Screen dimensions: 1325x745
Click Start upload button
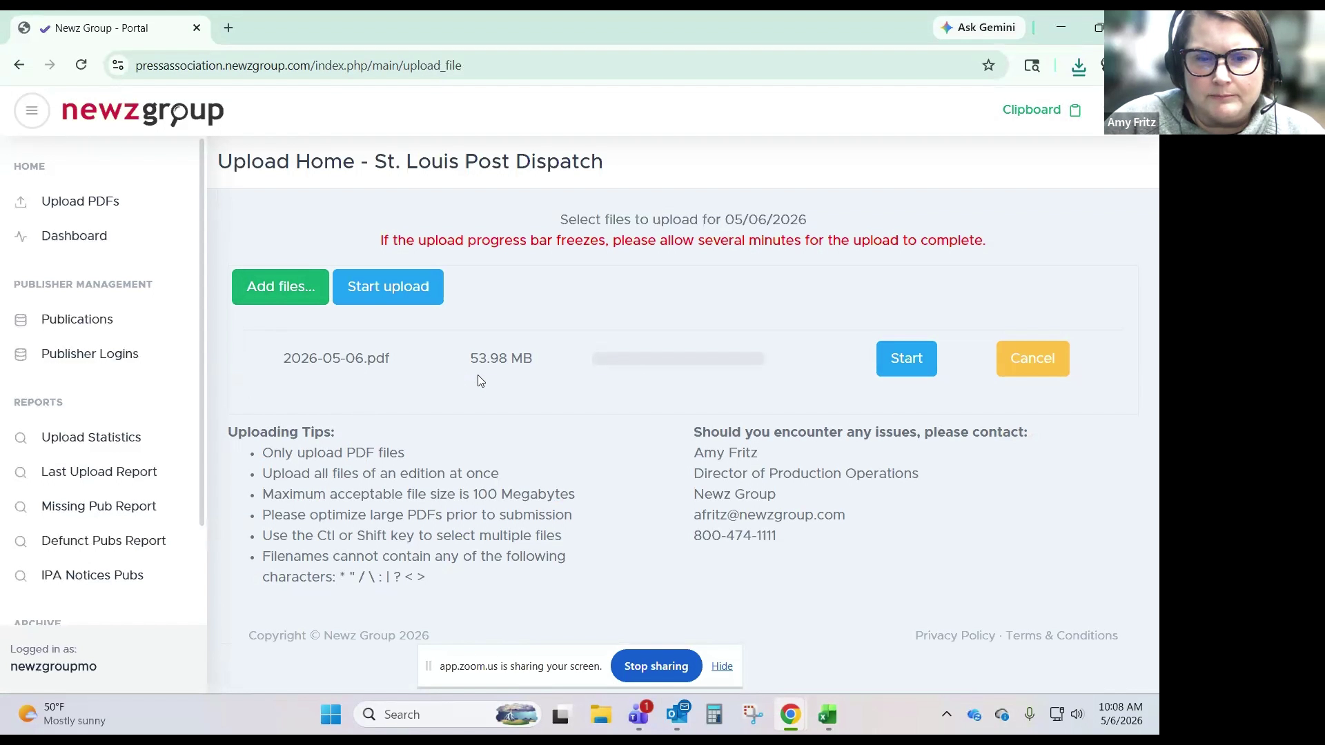point(388,287)
